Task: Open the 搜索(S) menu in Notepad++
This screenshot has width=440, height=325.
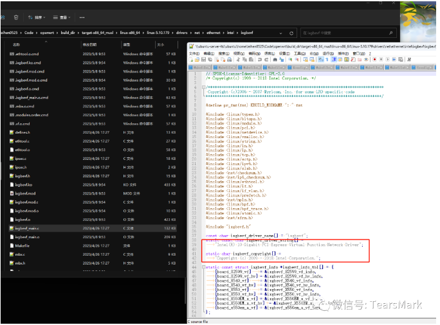Action: pyautogui.click(x=224, y=53)
